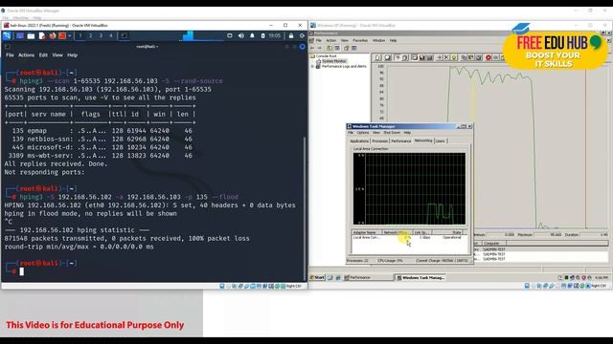Switch to Task Manager Performance tab

click(401, 140)
